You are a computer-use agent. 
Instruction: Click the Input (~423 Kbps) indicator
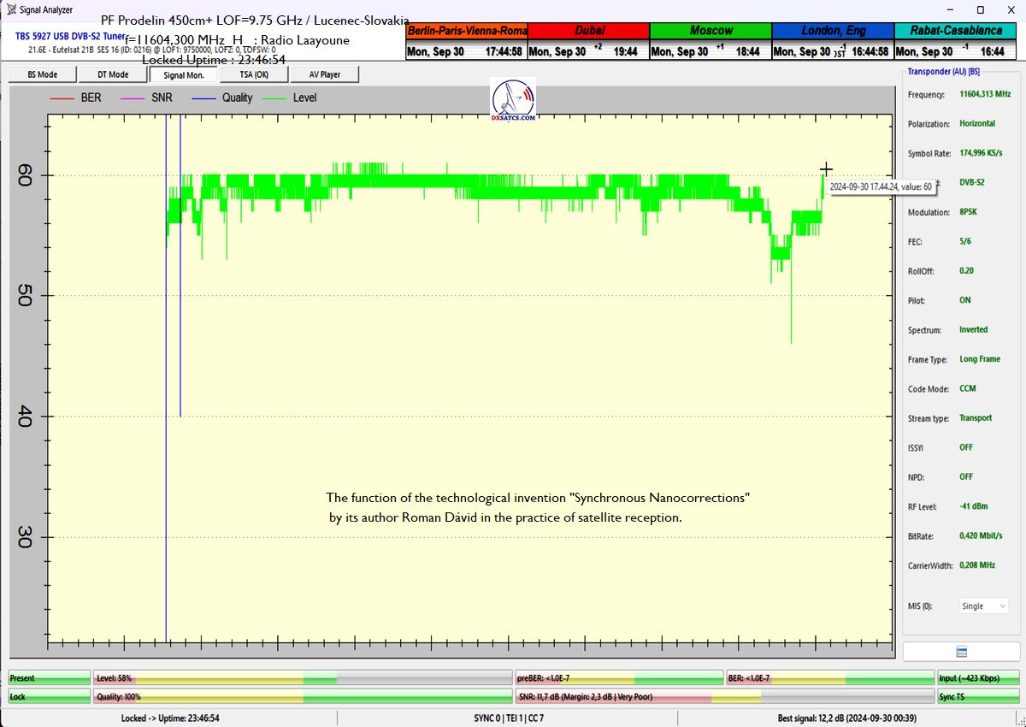click(977, 678)
